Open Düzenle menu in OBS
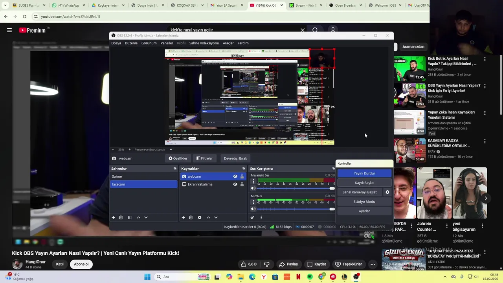503x283 pixels. pyautogui.click(x=131, y=43)
